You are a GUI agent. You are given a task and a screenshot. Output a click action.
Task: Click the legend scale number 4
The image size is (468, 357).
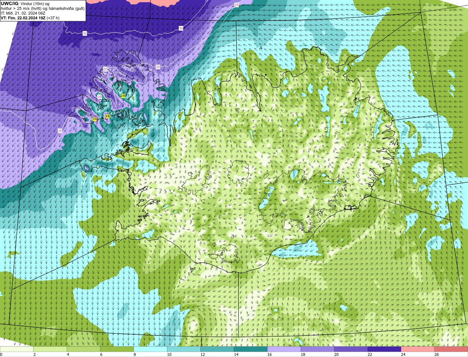68,354
